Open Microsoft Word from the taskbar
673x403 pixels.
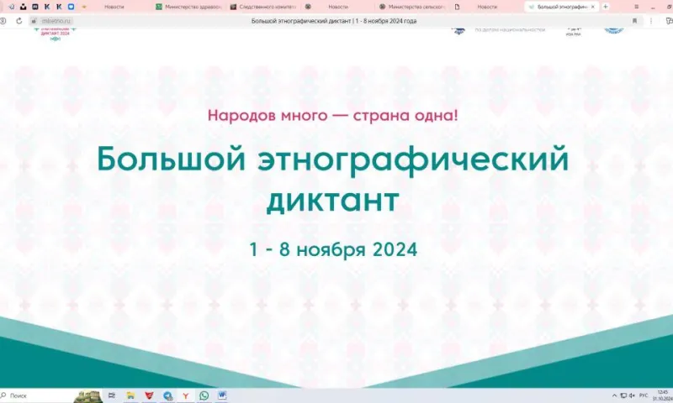[222, 395]
